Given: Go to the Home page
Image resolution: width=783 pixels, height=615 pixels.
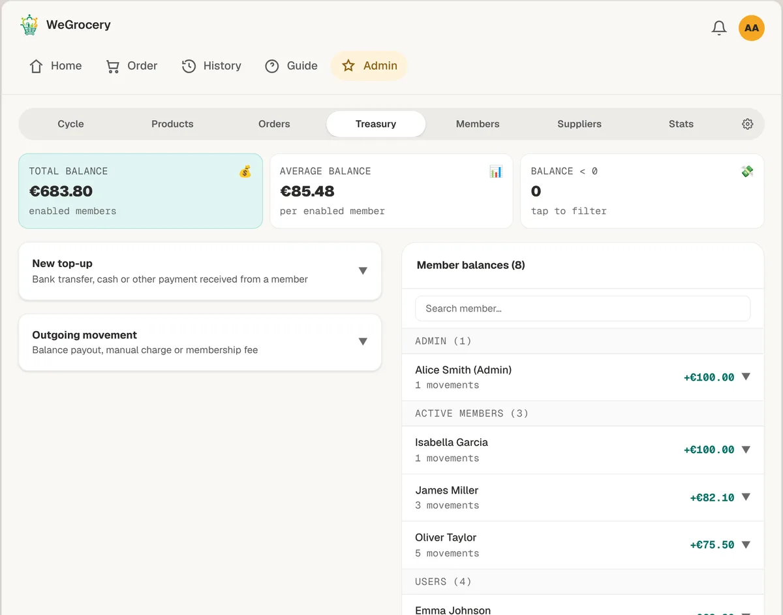Looking at the screenshot, I should 55,66.
